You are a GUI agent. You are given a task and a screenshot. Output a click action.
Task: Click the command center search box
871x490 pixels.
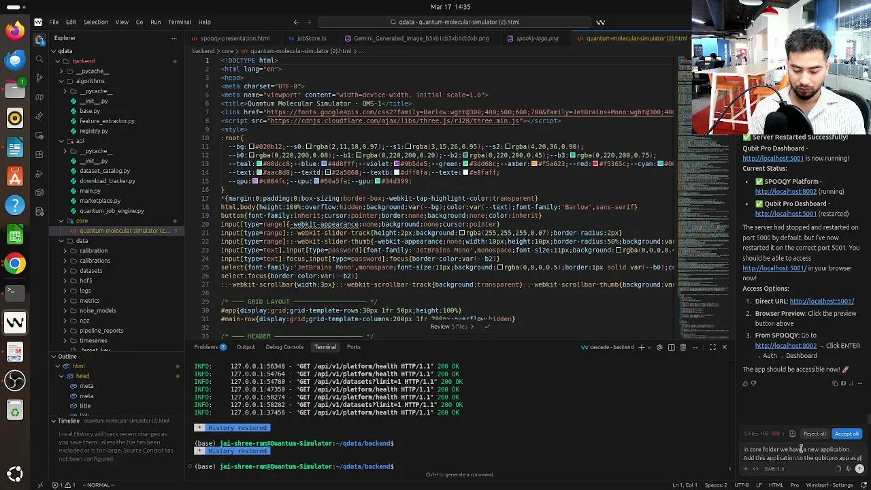(455, 22)
